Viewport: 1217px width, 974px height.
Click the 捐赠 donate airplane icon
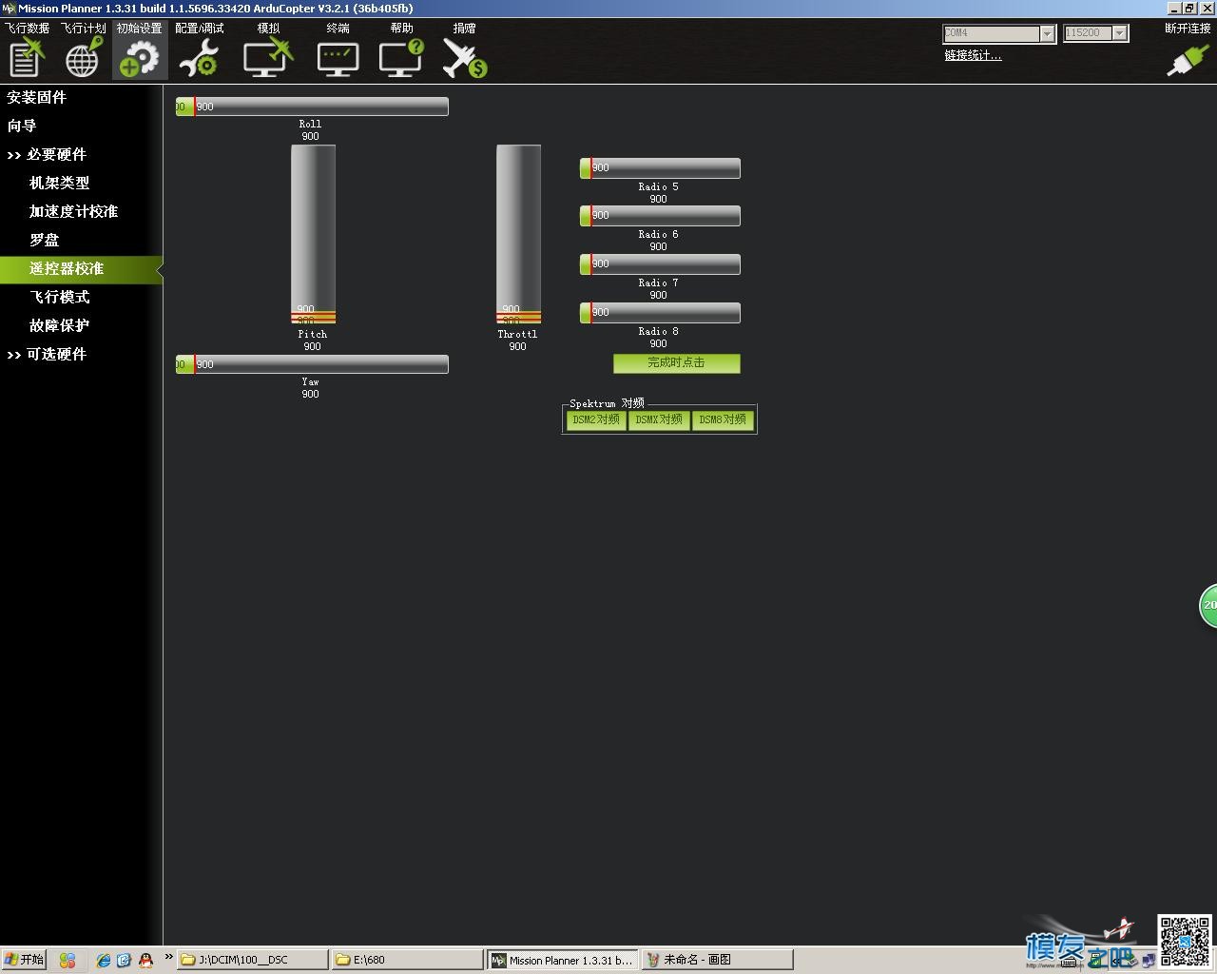[x=464, y=57]
